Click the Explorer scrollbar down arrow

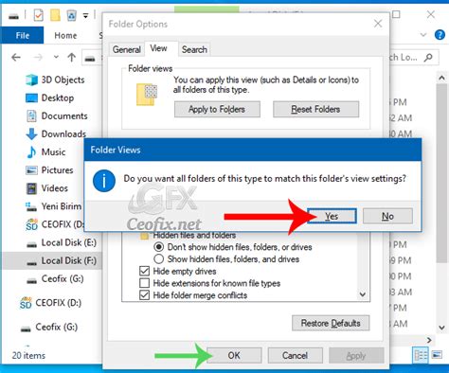(x=441, y=328)
